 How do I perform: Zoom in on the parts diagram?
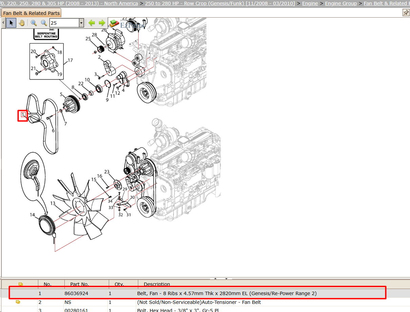34,23
